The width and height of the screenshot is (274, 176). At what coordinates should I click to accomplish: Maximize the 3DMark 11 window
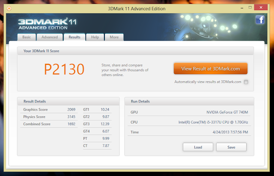point(250,8)
